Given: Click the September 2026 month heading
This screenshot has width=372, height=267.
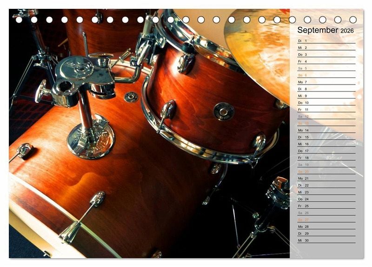Looking at the screenshot, I should point(325,30).
